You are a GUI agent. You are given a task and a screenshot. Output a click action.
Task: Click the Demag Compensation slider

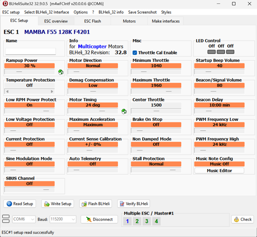(x=93, y=92)
